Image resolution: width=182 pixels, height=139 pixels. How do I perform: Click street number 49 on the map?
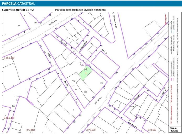(74, 121)
